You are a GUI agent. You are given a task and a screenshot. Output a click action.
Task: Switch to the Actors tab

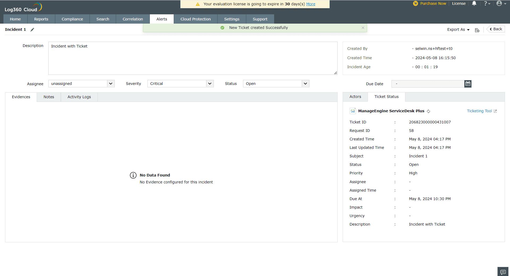355,97
